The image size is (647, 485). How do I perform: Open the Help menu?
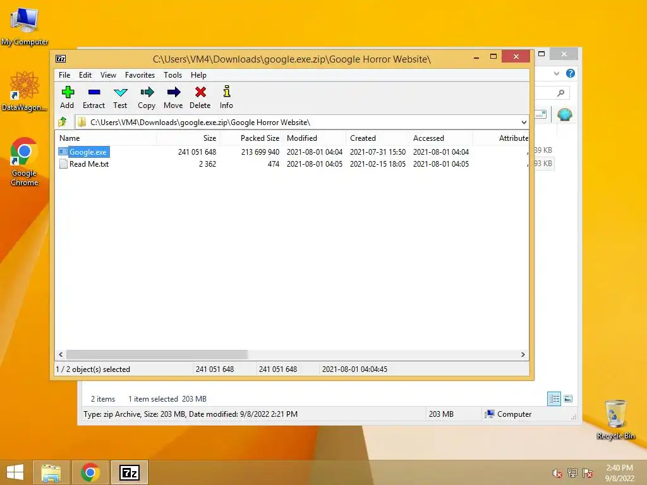198,75
